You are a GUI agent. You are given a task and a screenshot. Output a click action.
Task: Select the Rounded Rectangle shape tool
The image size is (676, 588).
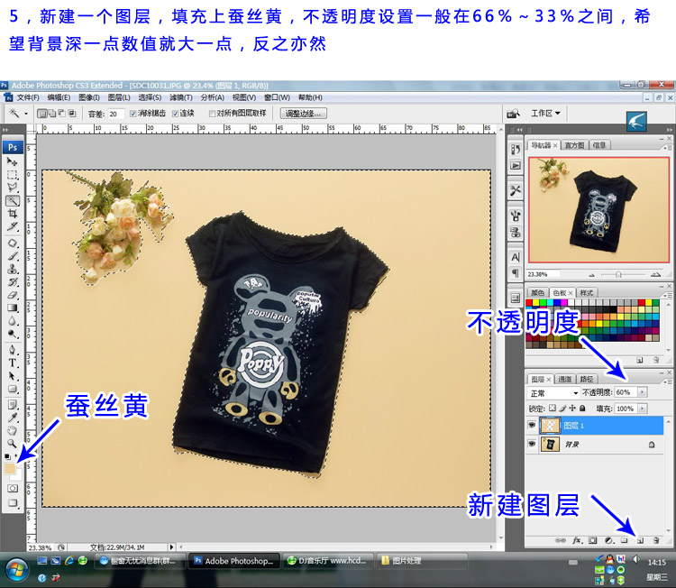(12, 389)
